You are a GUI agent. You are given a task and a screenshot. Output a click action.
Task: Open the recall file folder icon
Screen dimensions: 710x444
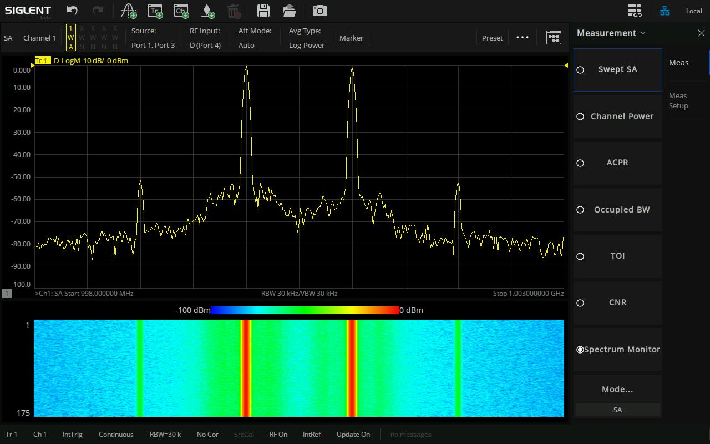[x=289, y=11]
